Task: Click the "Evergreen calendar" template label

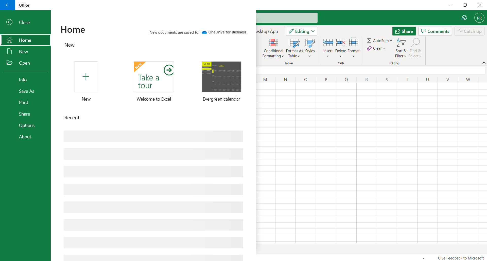Action: [221, 99]
